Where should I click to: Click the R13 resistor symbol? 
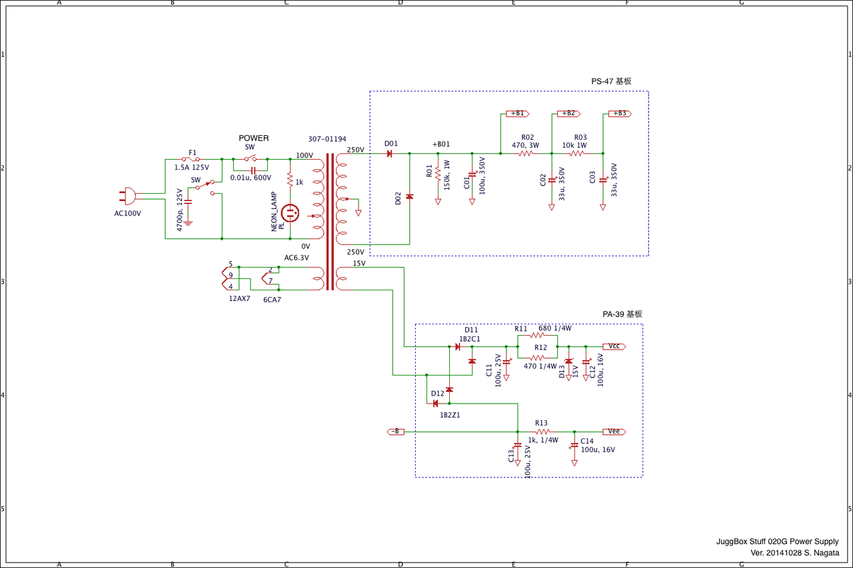tap(540, 431)
